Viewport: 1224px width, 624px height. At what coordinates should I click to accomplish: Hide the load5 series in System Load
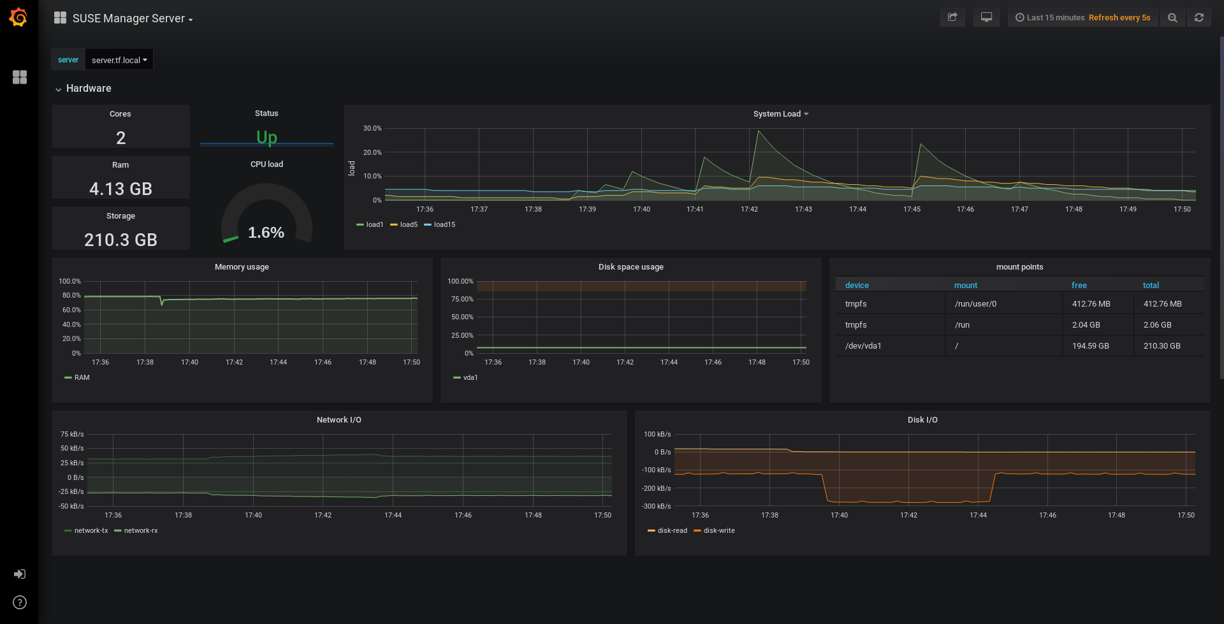(408, 224)
